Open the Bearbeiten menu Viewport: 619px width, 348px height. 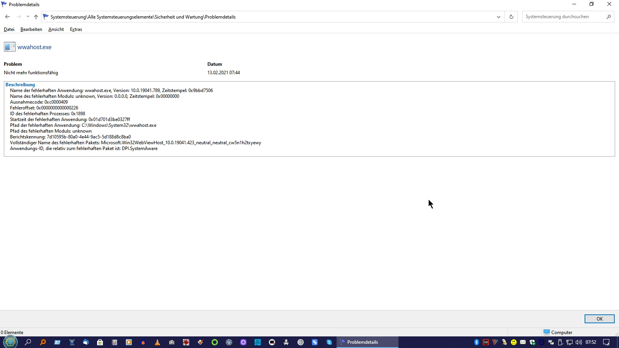(31, 29)
